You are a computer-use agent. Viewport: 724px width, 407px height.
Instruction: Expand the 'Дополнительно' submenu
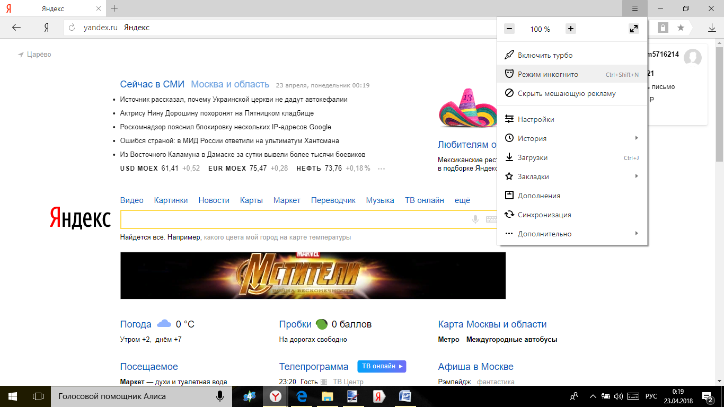point(572,234)
